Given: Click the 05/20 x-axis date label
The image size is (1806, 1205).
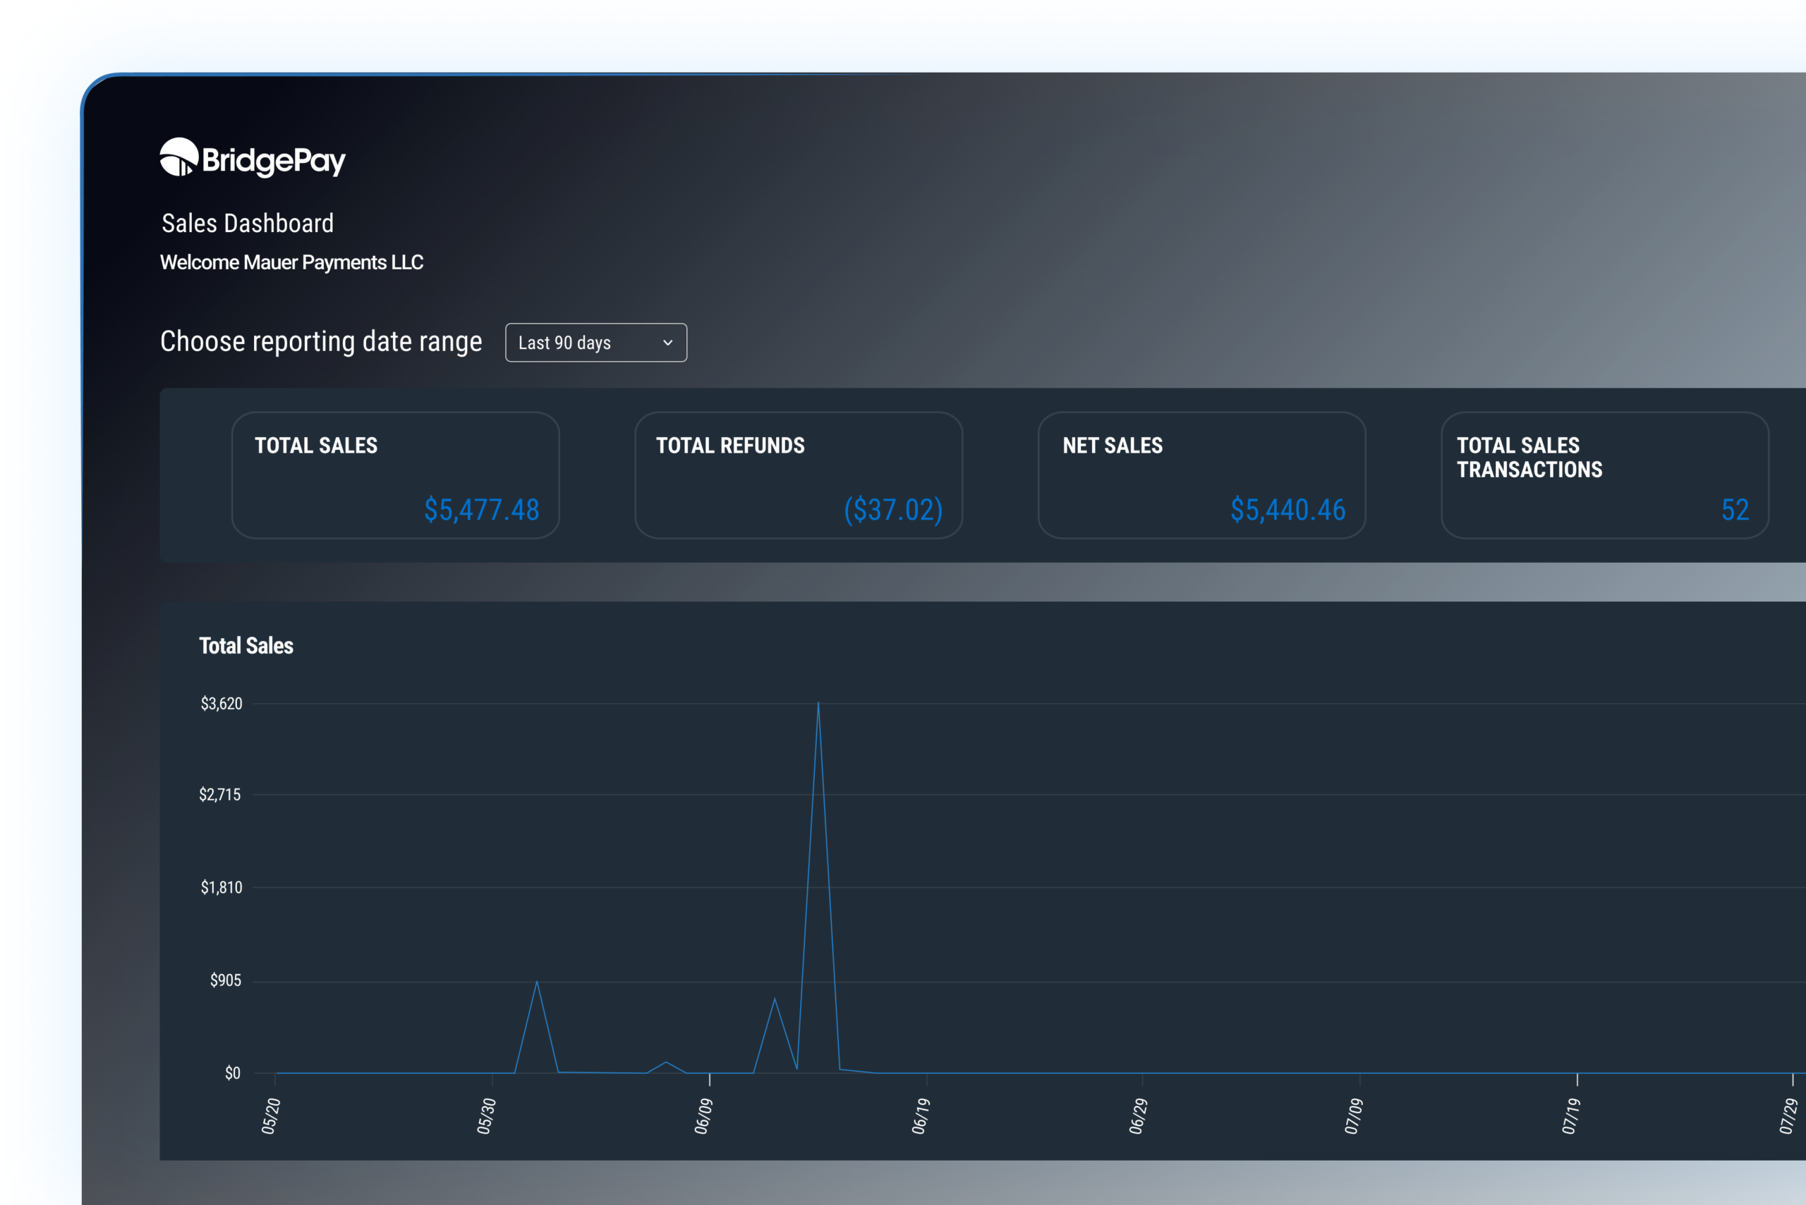Looking at the screenshot, I should (271, 1116).
